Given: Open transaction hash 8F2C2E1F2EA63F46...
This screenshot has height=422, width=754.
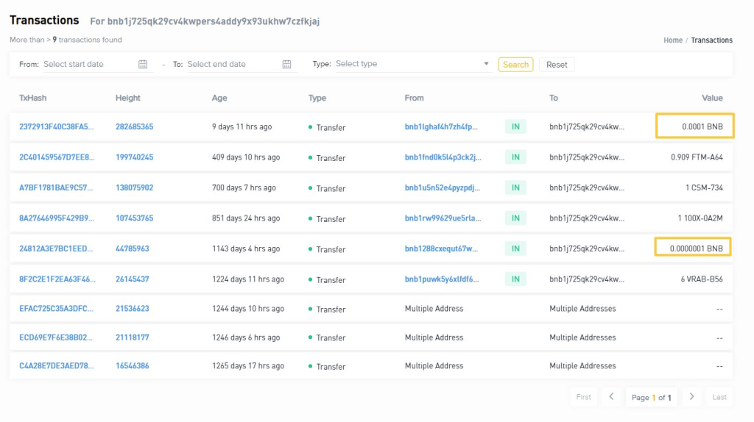Looking at the screenshot, I should [x=57, y=279].
